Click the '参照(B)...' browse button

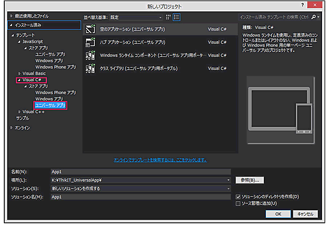click(x=250, y=180)
